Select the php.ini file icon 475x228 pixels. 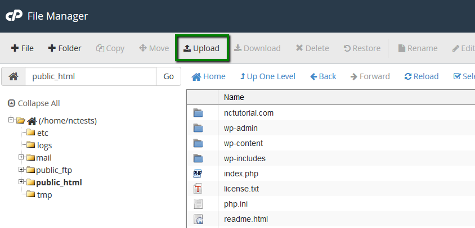(198, 204)
